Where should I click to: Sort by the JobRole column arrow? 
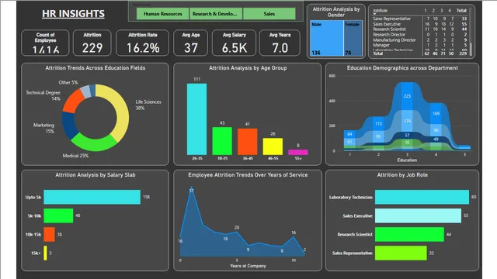coord(374,14)
